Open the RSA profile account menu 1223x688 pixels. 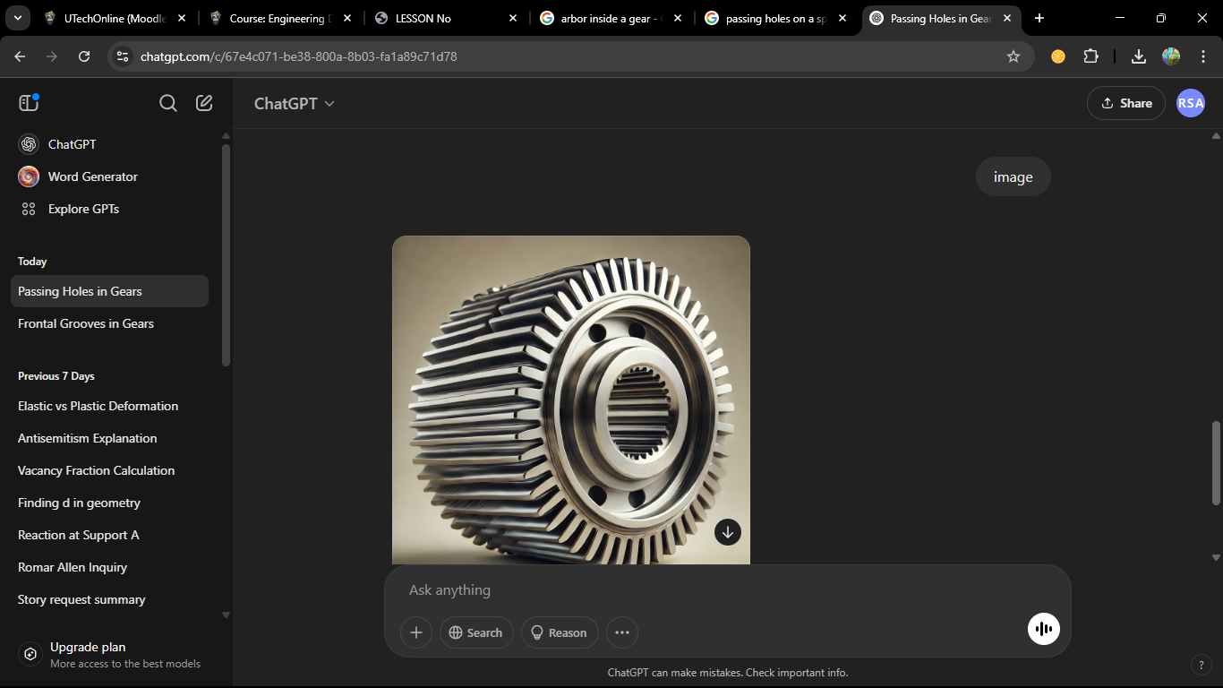point(1190,103)
